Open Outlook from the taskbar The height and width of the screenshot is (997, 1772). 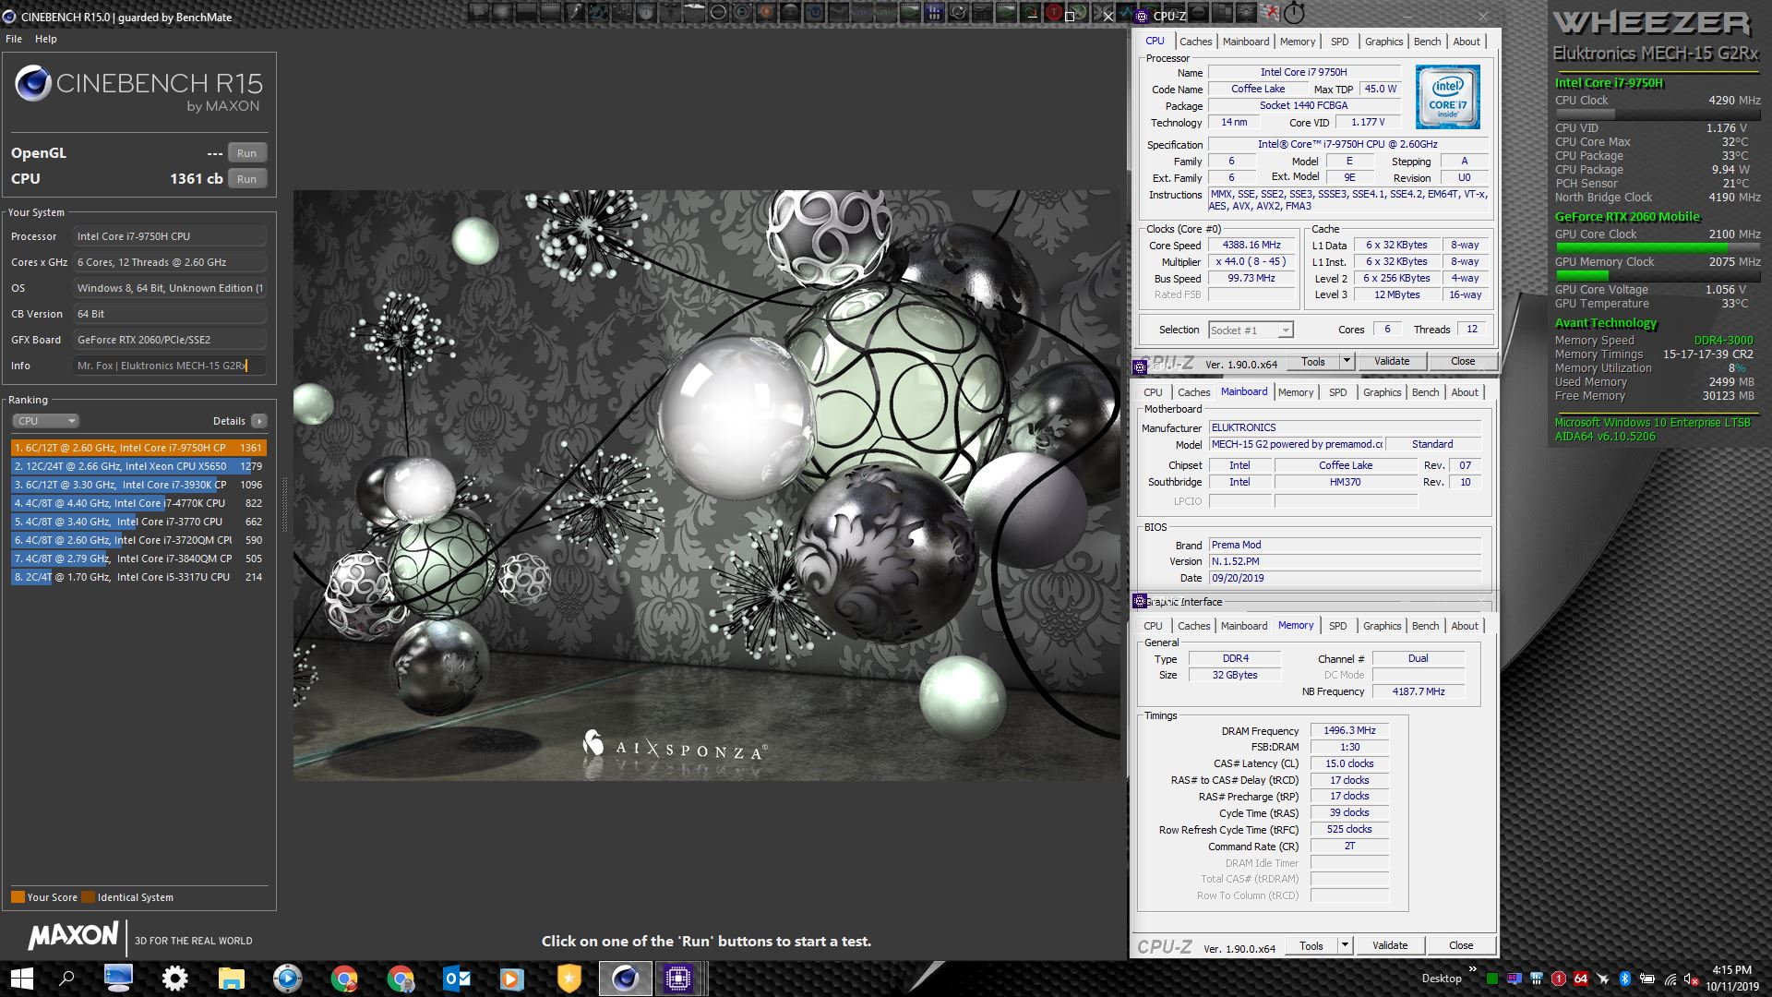pos(457,978)
